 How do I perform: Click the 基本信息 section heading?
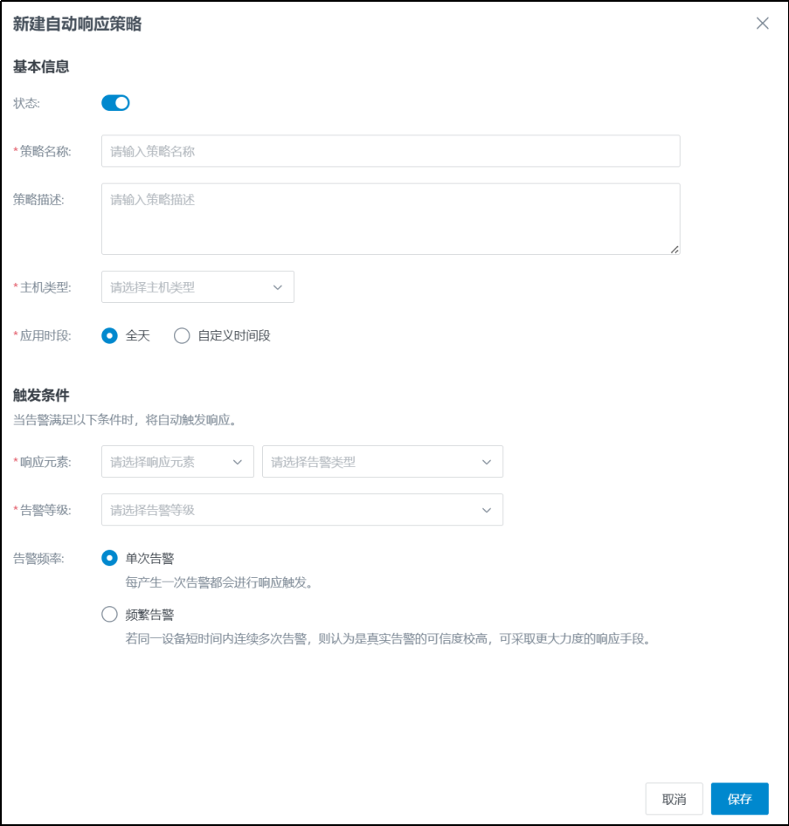coord(41,67)
